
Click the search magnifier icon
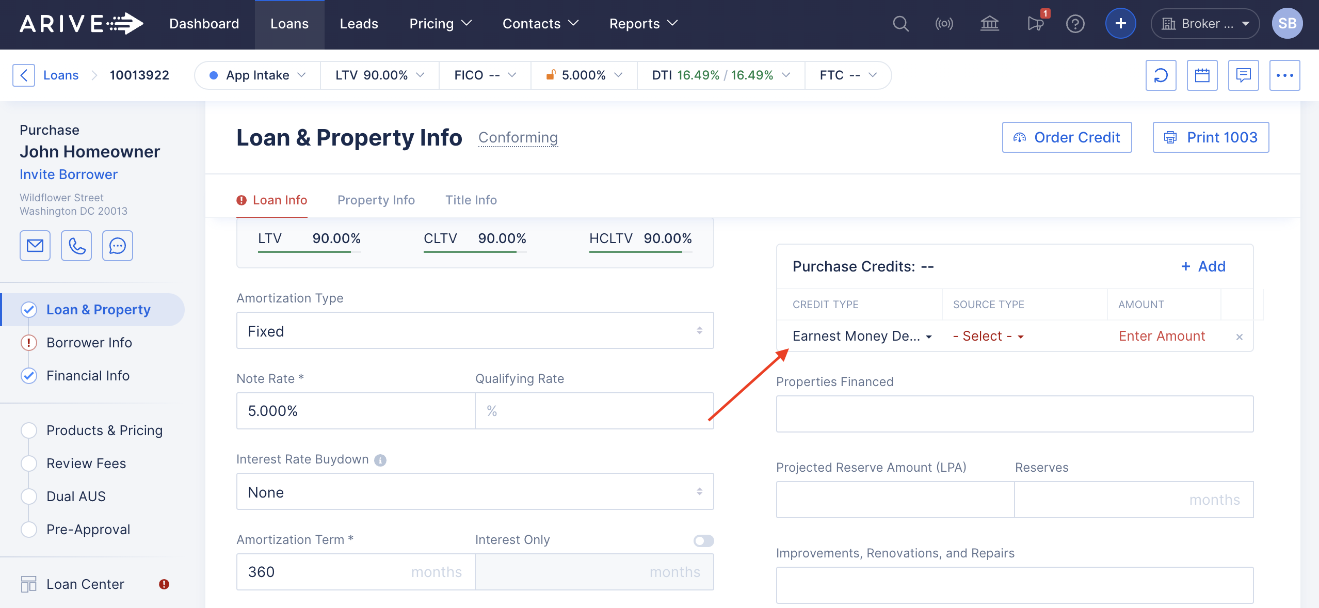coord(900,24)
